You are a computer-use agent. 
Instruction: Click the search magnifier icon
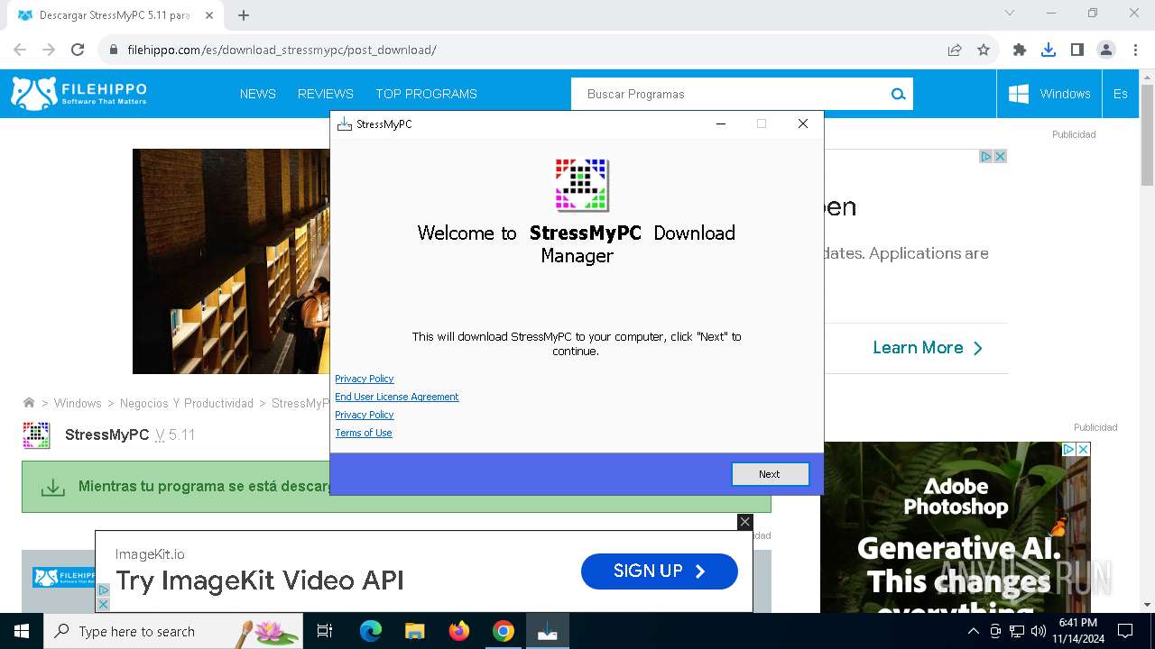click(898, 94)
